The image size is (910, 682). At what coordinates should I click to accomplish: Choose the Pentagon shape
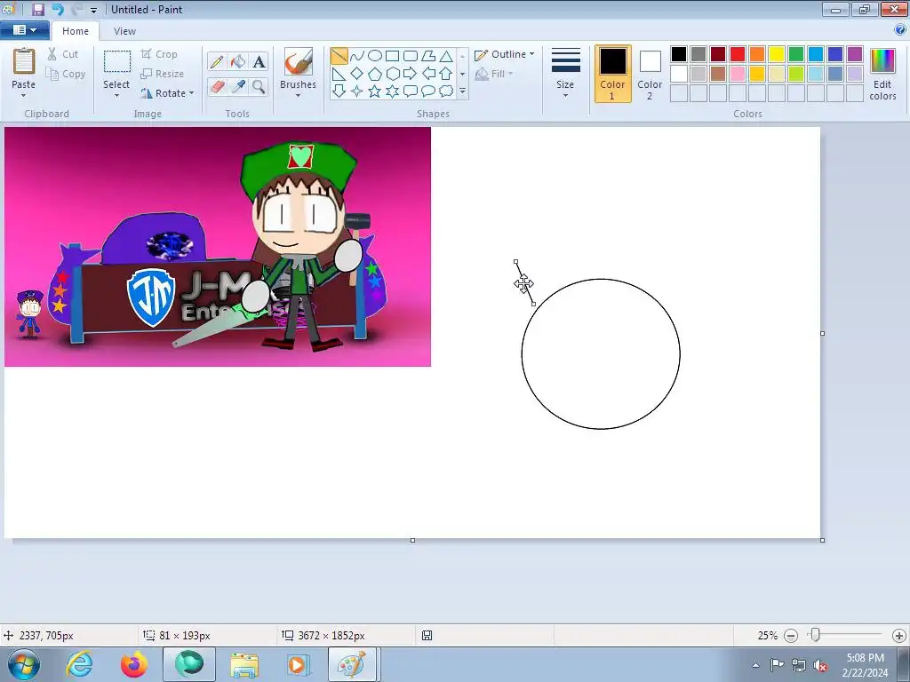[375, 74]
